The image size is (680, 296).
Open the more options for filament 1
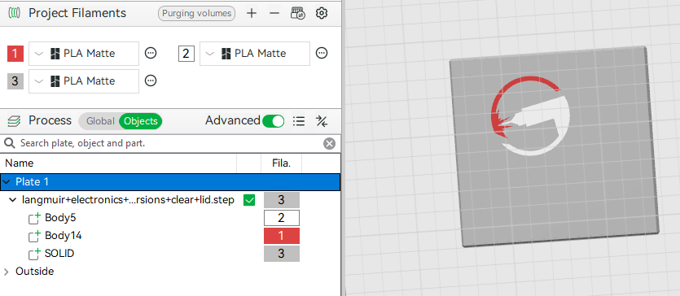(x=151, y=53)
